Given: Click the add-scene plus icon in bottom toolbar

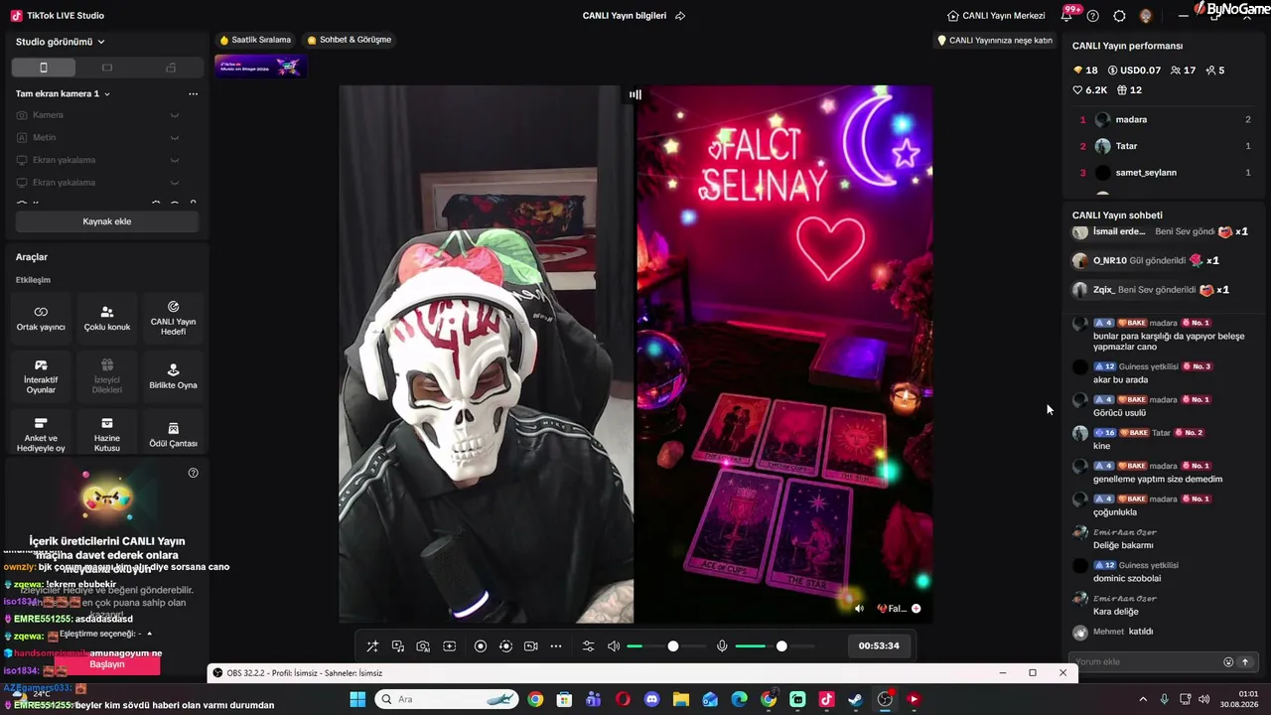Looking at the screenshot, I should pyautogui.click(x=449, y=646).
